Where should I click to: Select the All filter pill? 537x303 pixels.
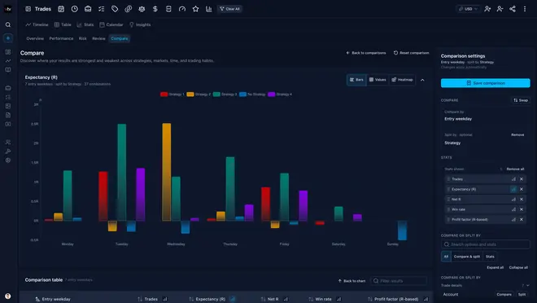click(x=446, y=257)
